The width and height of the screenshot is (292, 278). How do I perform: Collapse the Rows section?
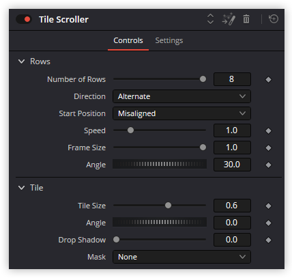[x=21, y=61]
